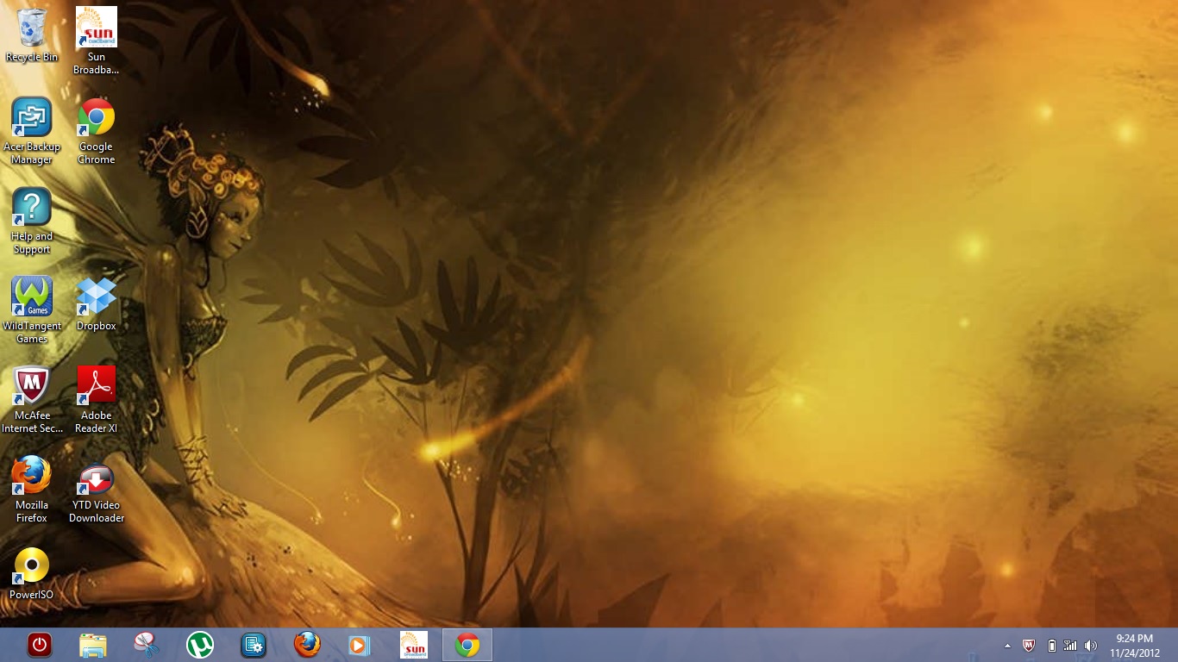Open the Recycle Bin desktop icon
This screenshot has width=1178, height=662.
point(32,34)
